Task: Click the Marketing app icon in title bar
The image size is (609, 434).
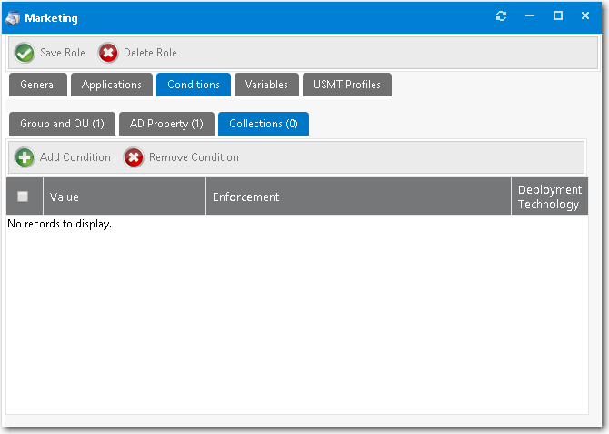Action: [13, 18]
